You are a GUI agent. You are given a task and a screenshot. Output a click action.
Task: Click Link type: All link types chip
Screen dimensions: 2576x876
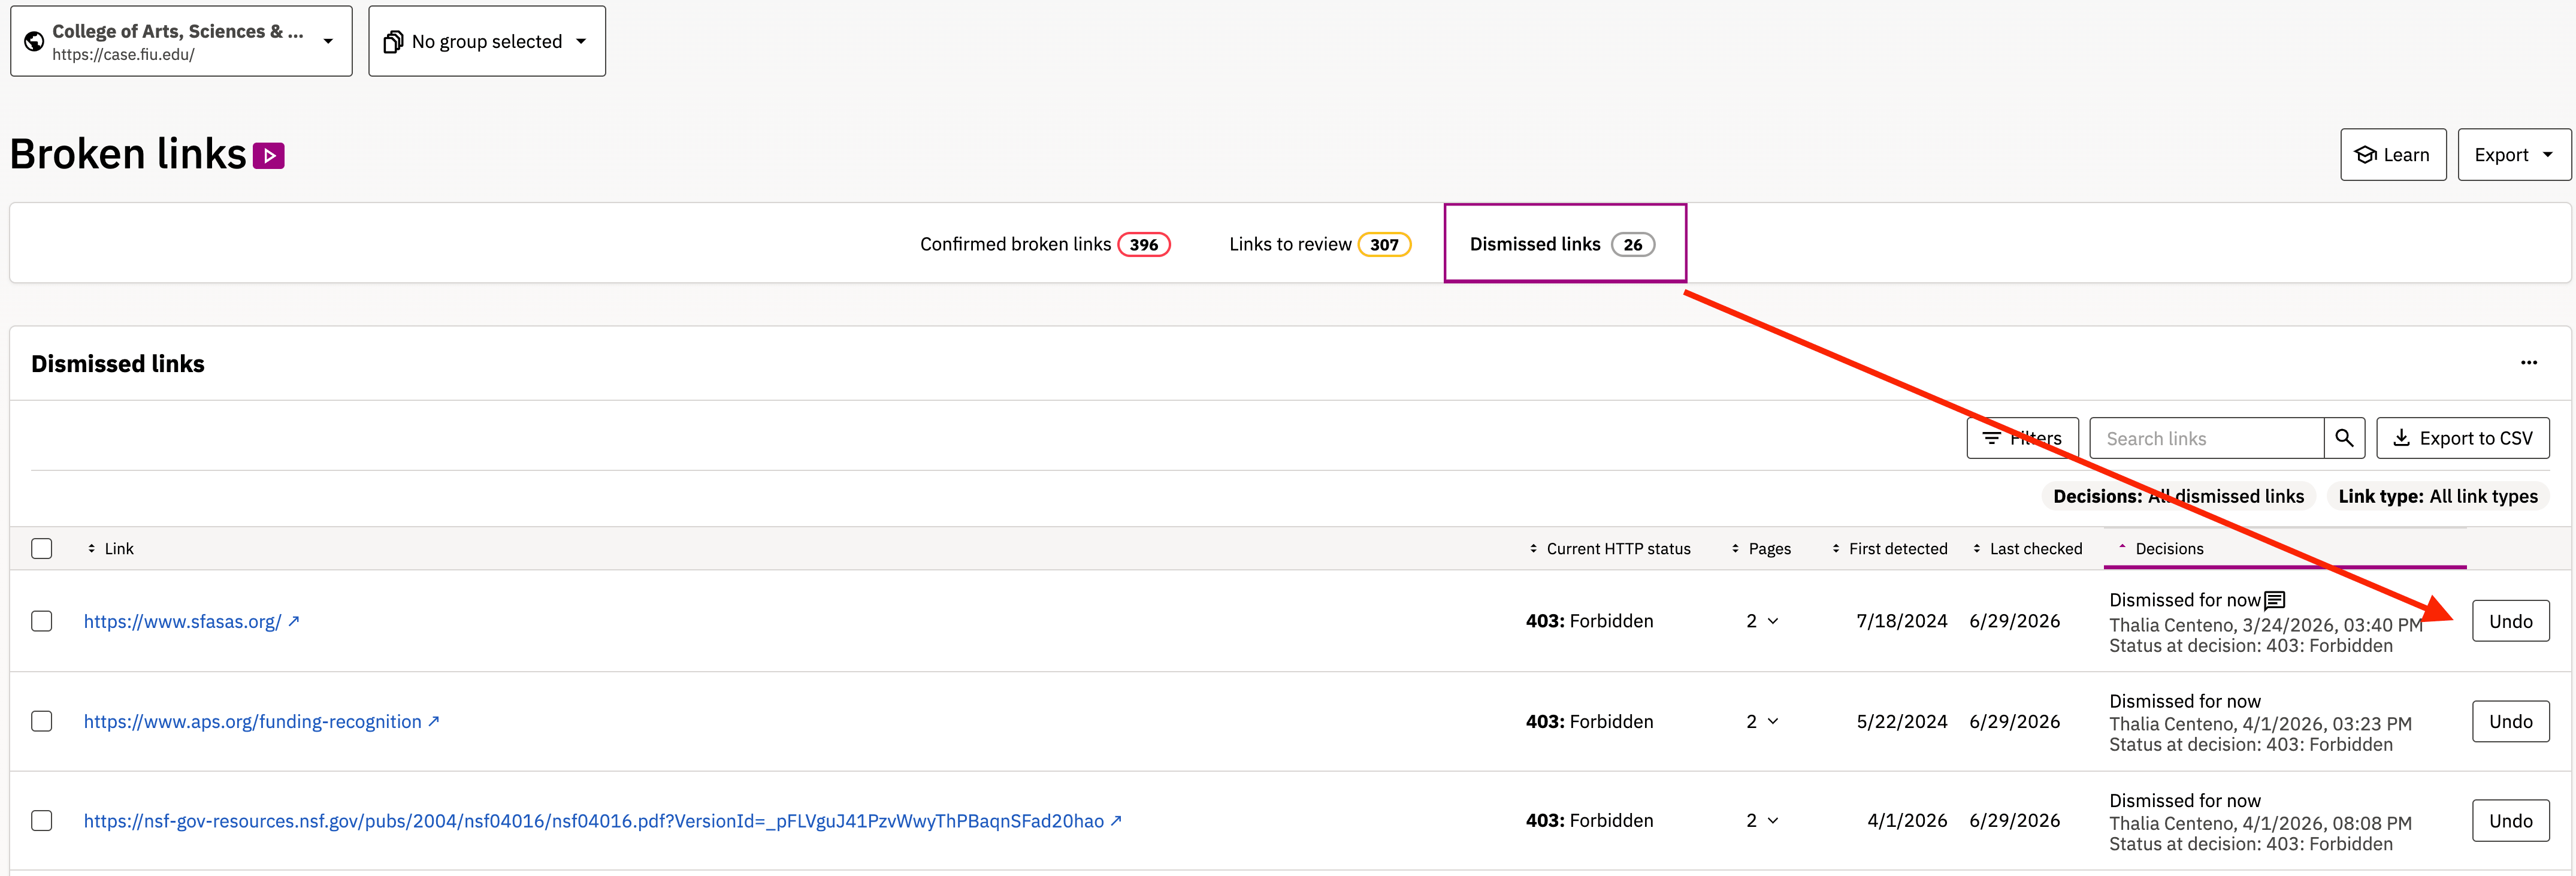pos(2437,496)
